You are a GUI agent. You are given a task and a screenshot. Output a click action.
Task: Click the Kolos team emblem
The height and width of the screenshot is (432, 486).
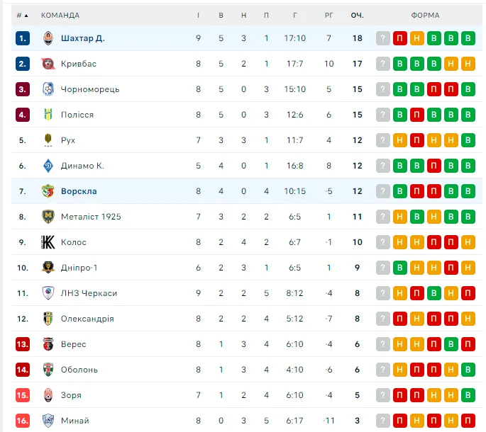click(x=48, y=242)
